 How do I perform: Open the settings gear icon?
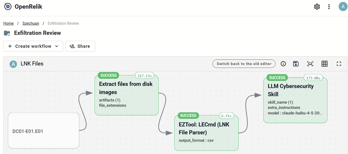coord(317,7)
